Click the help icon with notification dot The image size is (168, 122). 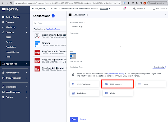[x=125, y=9]
